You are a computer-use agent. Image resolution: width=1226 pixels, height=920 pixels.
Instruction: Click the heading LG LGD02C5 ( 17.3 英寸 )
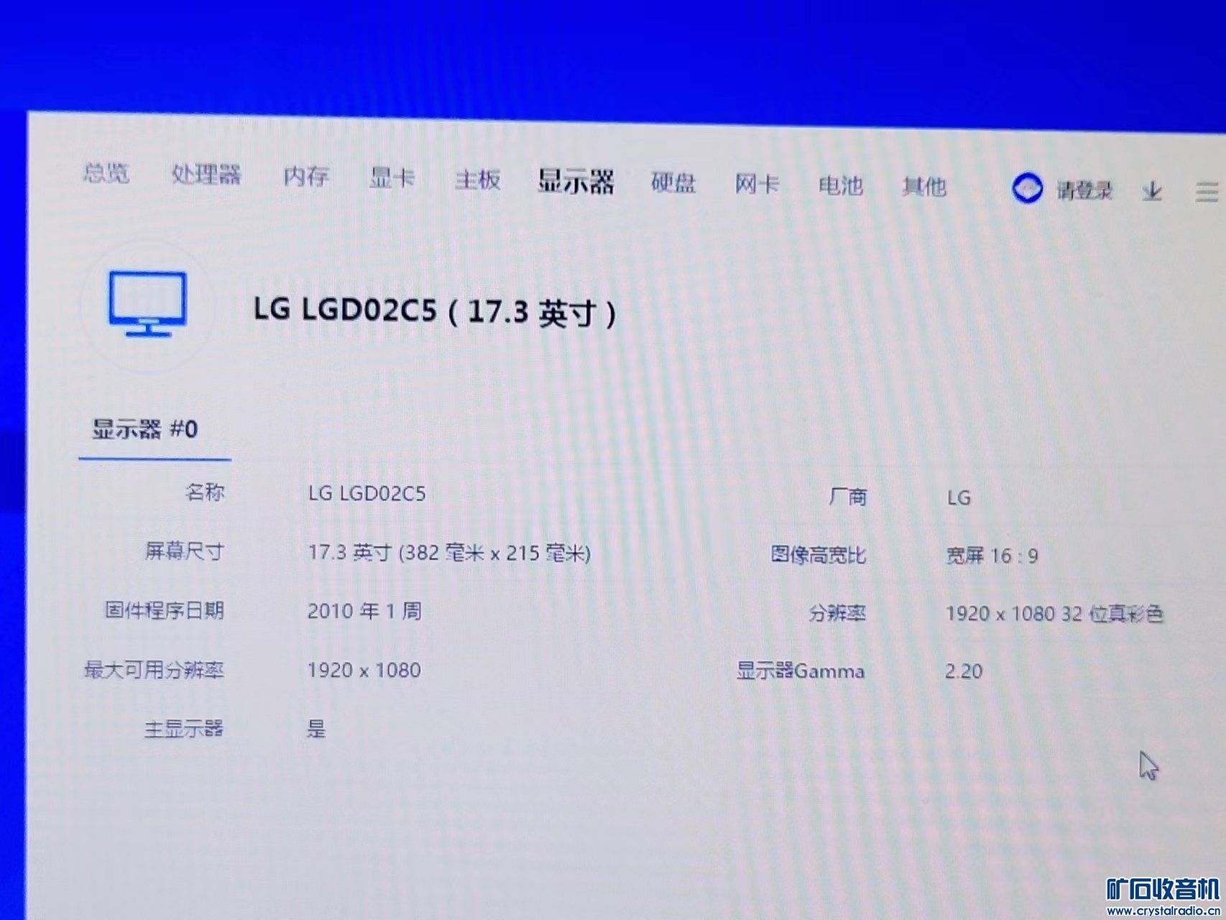(x=435, y=312)
